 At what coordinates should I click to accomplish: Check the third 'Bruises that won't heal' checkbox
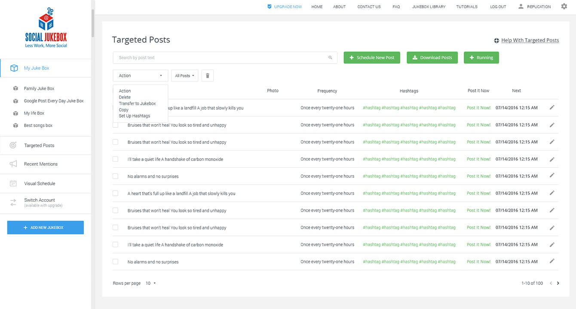tap(115, 210)
